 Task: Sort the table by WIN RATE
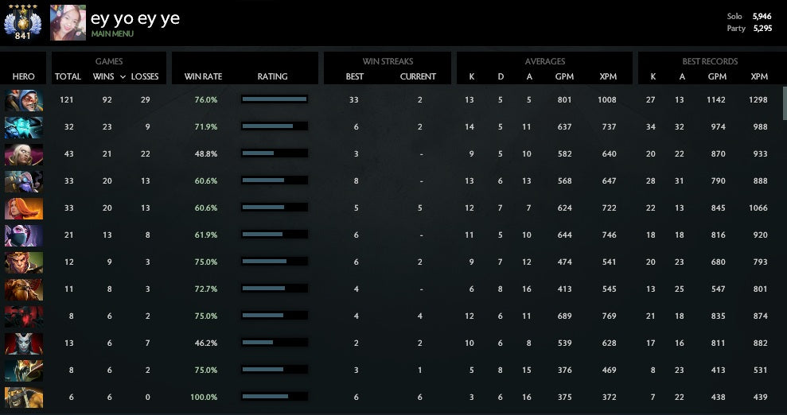[x=203, y=77]
